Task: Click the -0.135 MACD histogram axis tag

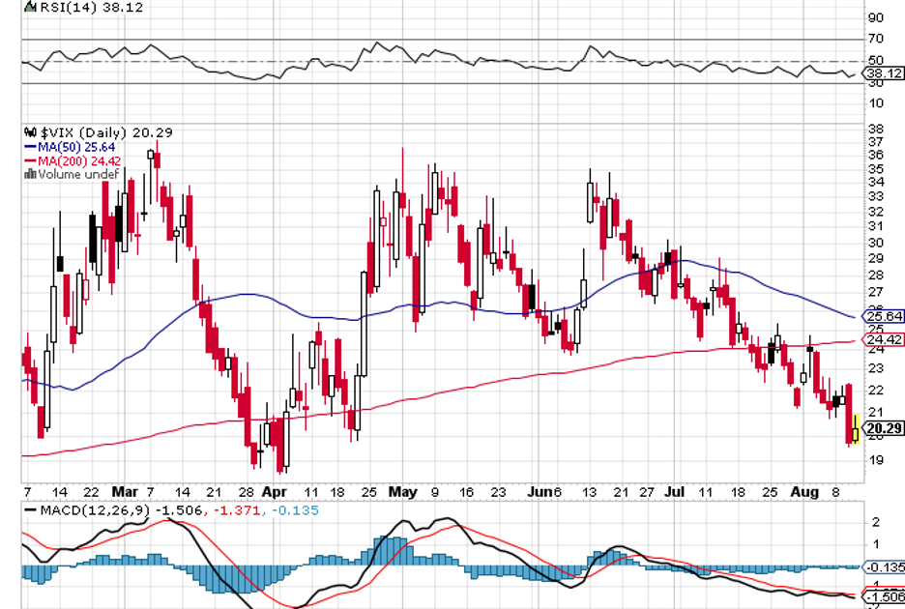Action: pos(885,567)
